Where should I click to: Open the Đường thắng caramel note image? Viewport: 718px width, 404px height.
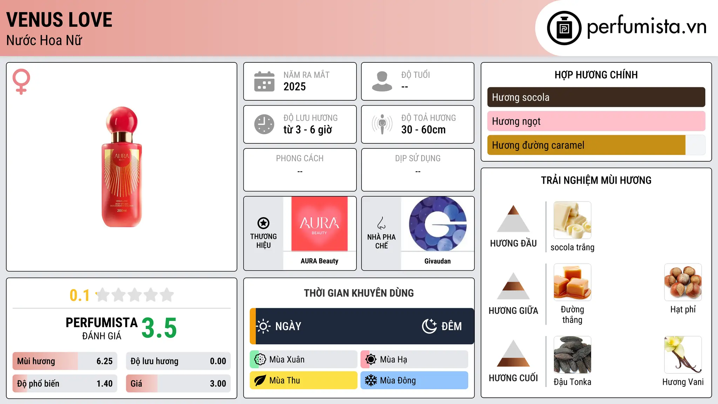click(x=573, y=282)
